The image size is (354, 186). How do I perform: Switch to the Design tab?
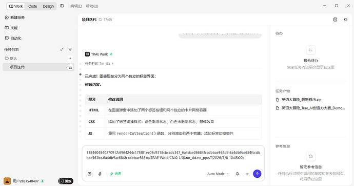click(48, 6)
